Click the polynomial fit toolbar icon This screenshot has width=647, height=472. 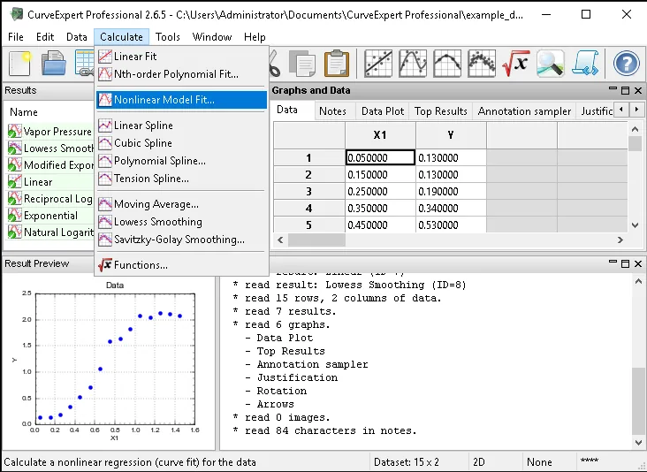pos(413,64)
